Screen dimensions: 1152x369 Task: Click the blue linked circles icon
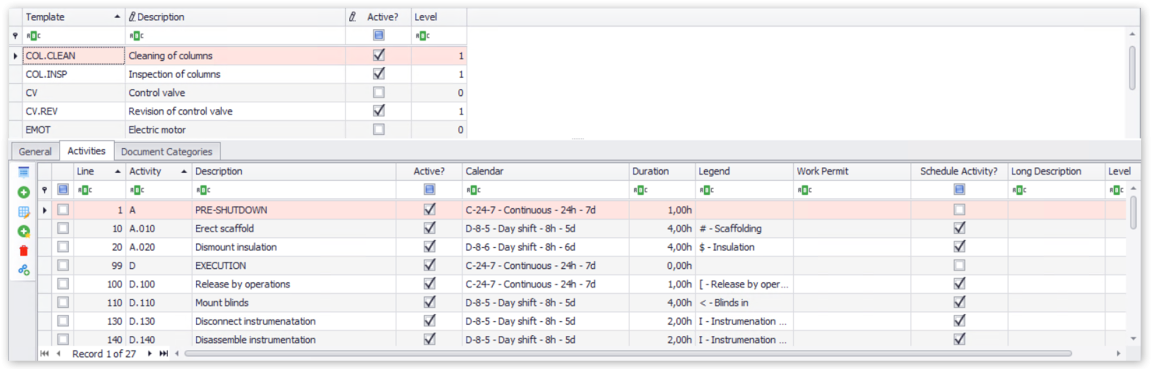coord(23,270)
